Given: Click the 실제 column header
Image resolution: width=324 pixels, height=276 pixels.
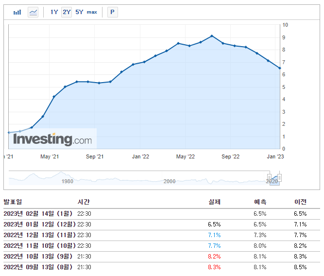Looking at the screenshot, I should (x=215, y=202).
